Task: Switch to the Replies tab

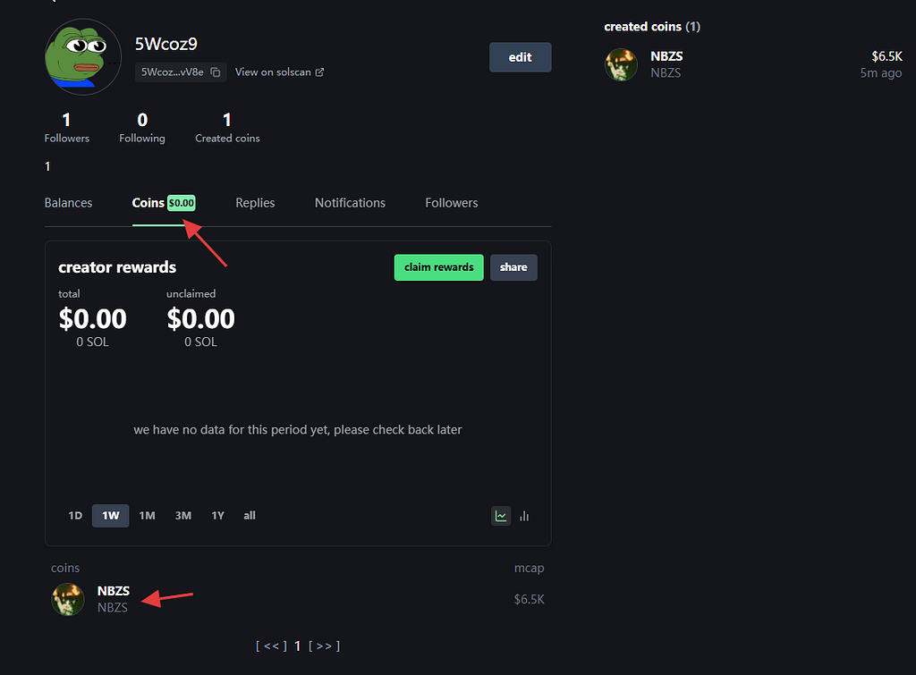Action: click(255, 203)
